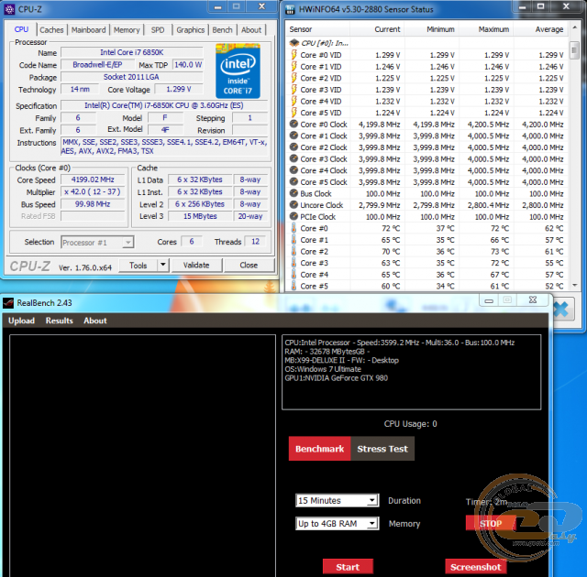Click the Minimum column header in HWiNFO

[431, 29]
